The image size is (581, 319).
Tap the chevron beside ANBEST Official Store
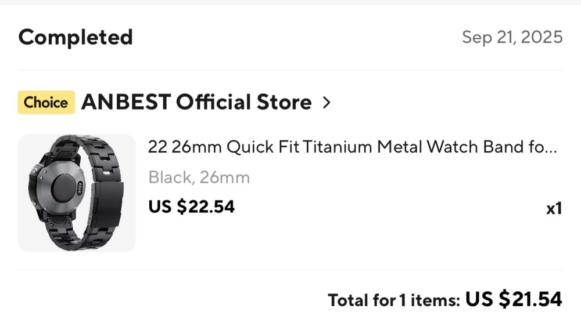click(x=327, y=103)
